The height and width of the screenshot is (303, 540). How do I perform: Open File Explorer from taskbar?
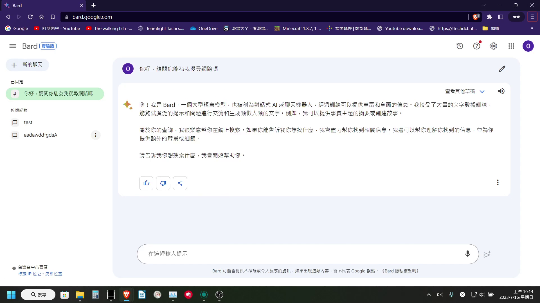click(80, 295)
